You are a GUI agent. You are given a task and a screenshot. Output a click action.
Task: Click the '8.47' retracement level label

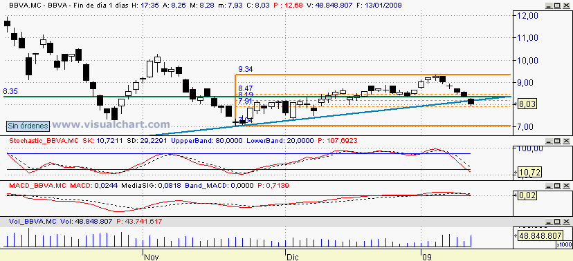[246, 88]
